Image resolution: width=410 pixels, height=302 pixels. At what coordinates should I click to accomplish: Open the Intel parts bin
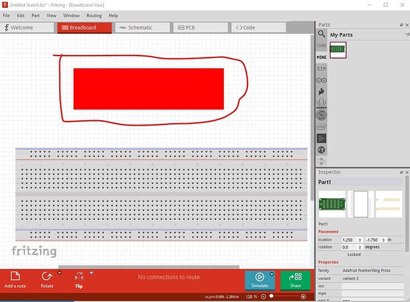(x=321, y=127)
